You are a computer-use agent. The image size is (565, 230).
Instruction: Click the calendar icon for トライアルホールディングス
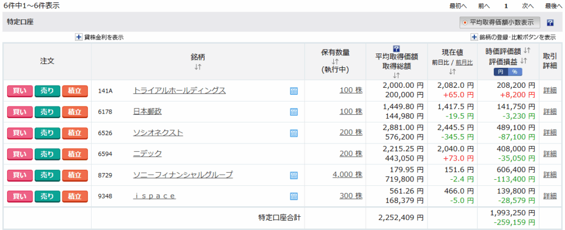(294, 91)
